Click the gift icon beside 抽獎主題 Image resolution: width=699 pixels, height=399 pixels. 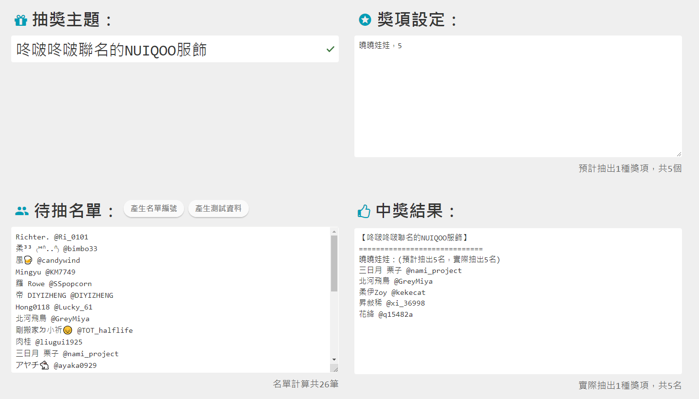[20, 20]
